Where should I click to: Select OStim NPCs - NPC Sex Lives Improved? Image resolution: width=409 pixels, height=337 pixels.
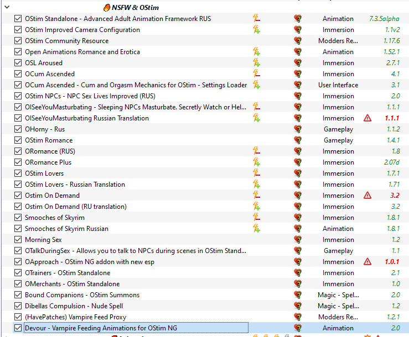click(x=90, y=96)
